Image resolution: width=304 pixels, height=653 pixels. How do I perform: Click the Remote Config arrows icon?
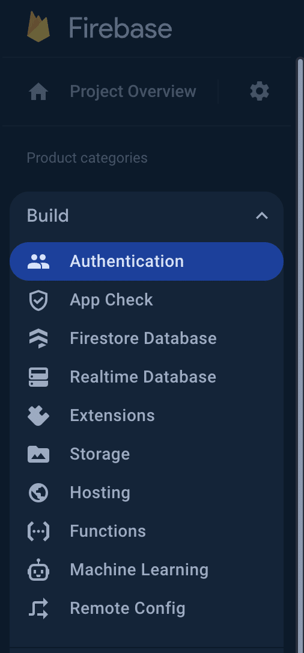[38, 608]
